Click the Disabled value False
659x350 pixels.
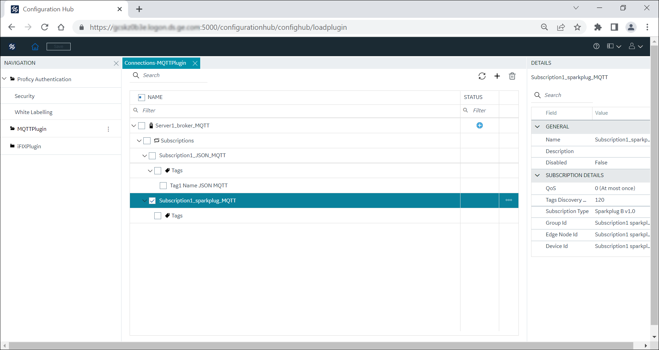pyautogui.click(x=601, y=163)
